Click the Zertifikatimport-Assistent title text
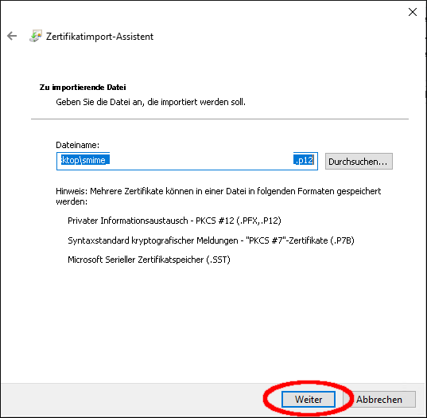The height and width of the screenshot is (418, 427). [x=99, y=37]
